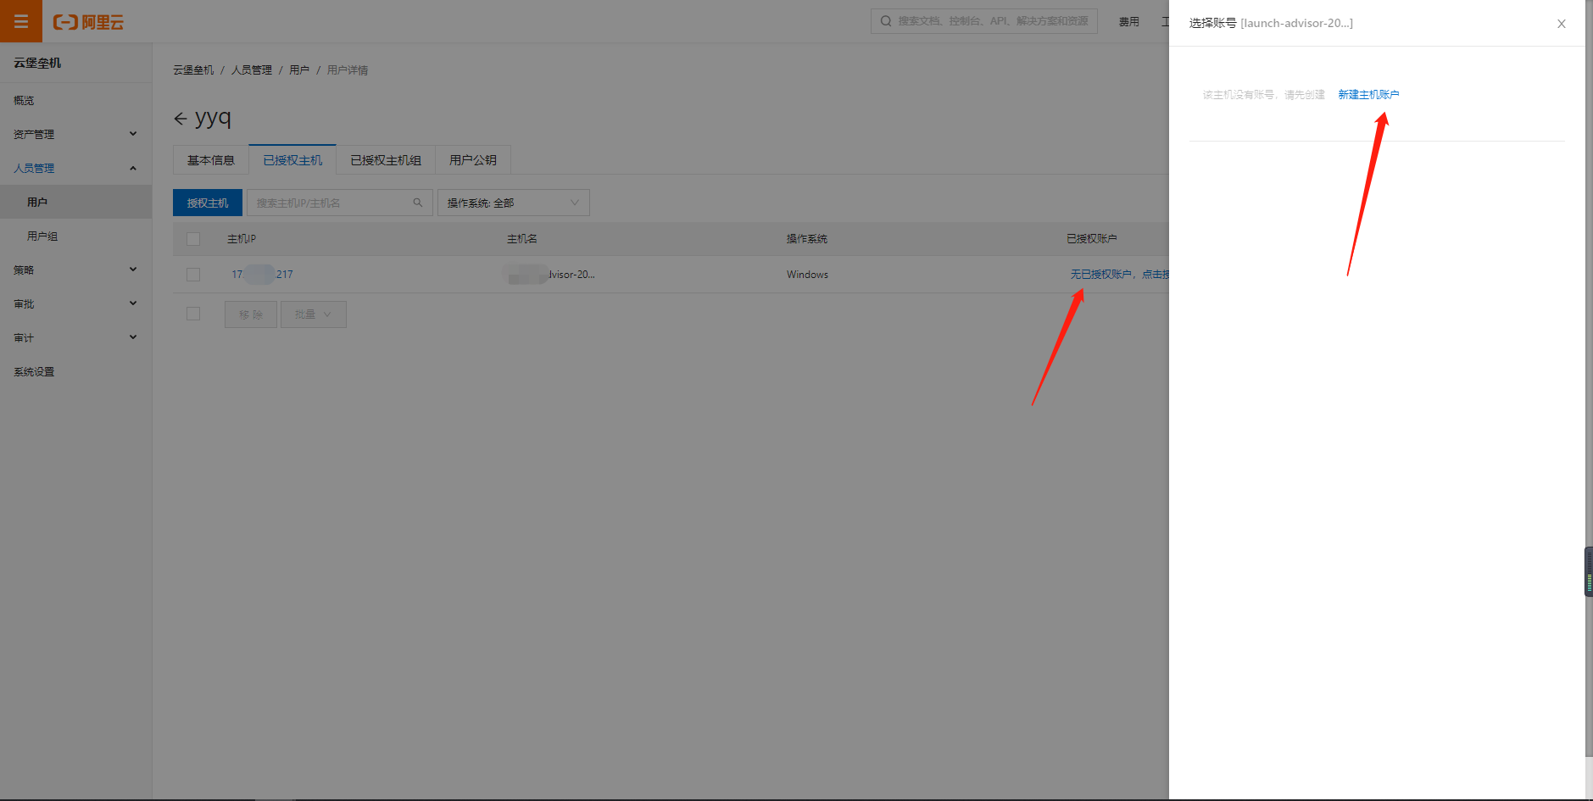This screenshot has height=801, width=1593.
Task: Switch to the 基本信息 tab
Action: pos(210,160)
